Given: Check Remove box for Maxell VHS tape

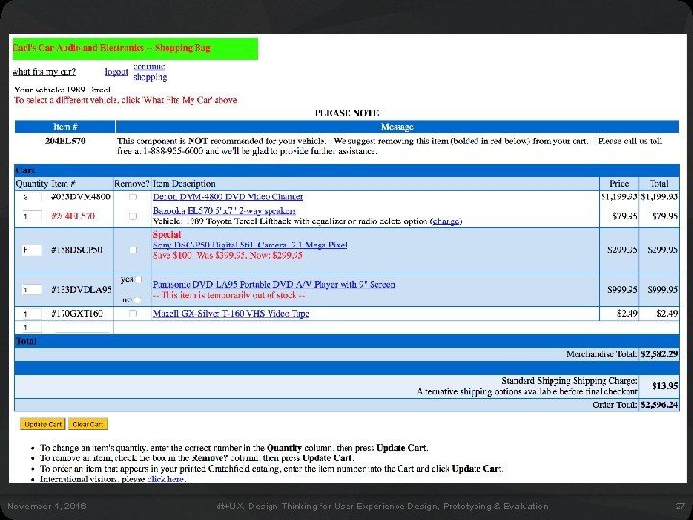Looking at the screenshot, I should (x=133, y=314).
